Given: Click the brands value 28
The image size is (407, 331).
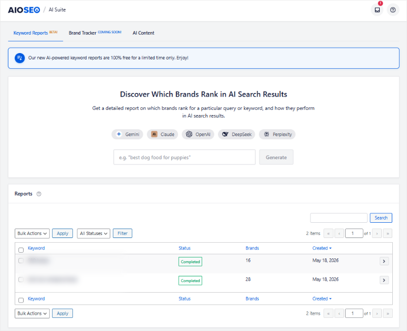Looking at the screenshot, I should point(248,280).
